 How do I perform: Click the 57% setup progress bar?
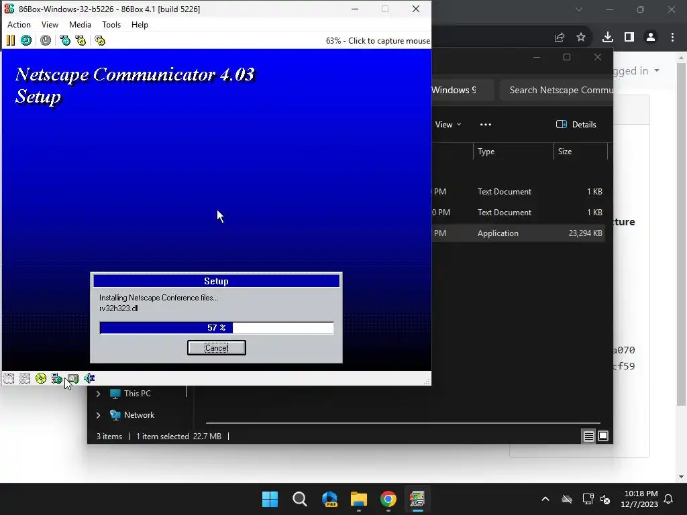tap(217, 328)
